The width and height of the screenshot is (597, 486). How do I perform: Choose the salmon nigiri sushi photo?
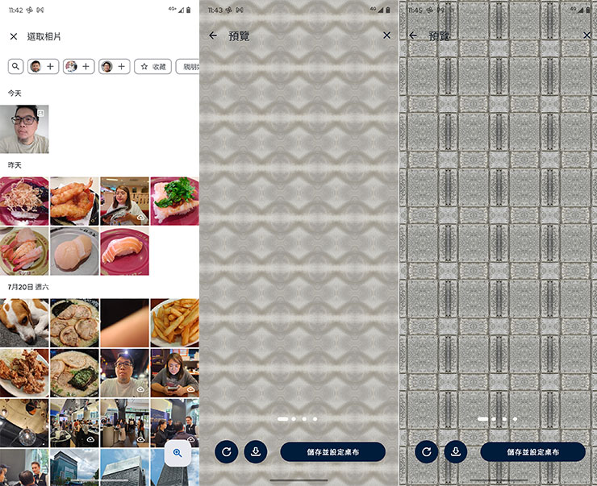point(124,251)
